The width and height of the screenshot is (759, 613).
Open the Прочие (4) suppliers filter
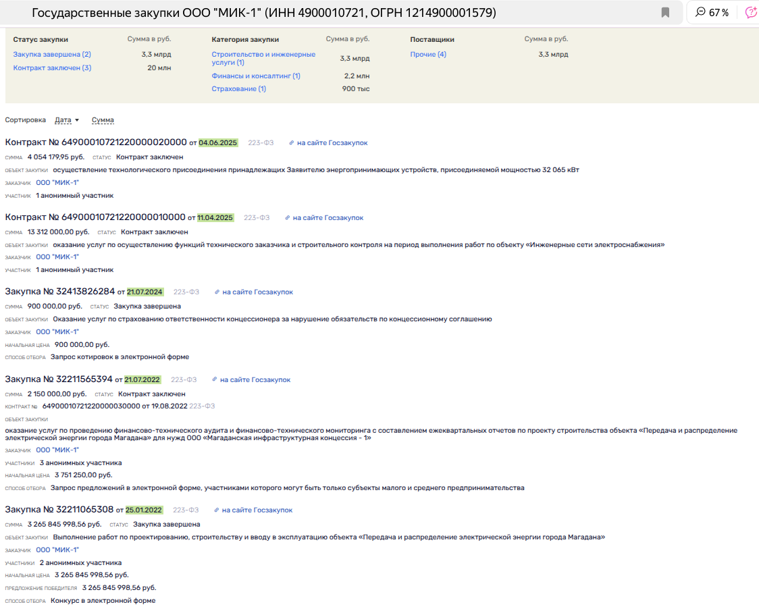coord(428,55)
